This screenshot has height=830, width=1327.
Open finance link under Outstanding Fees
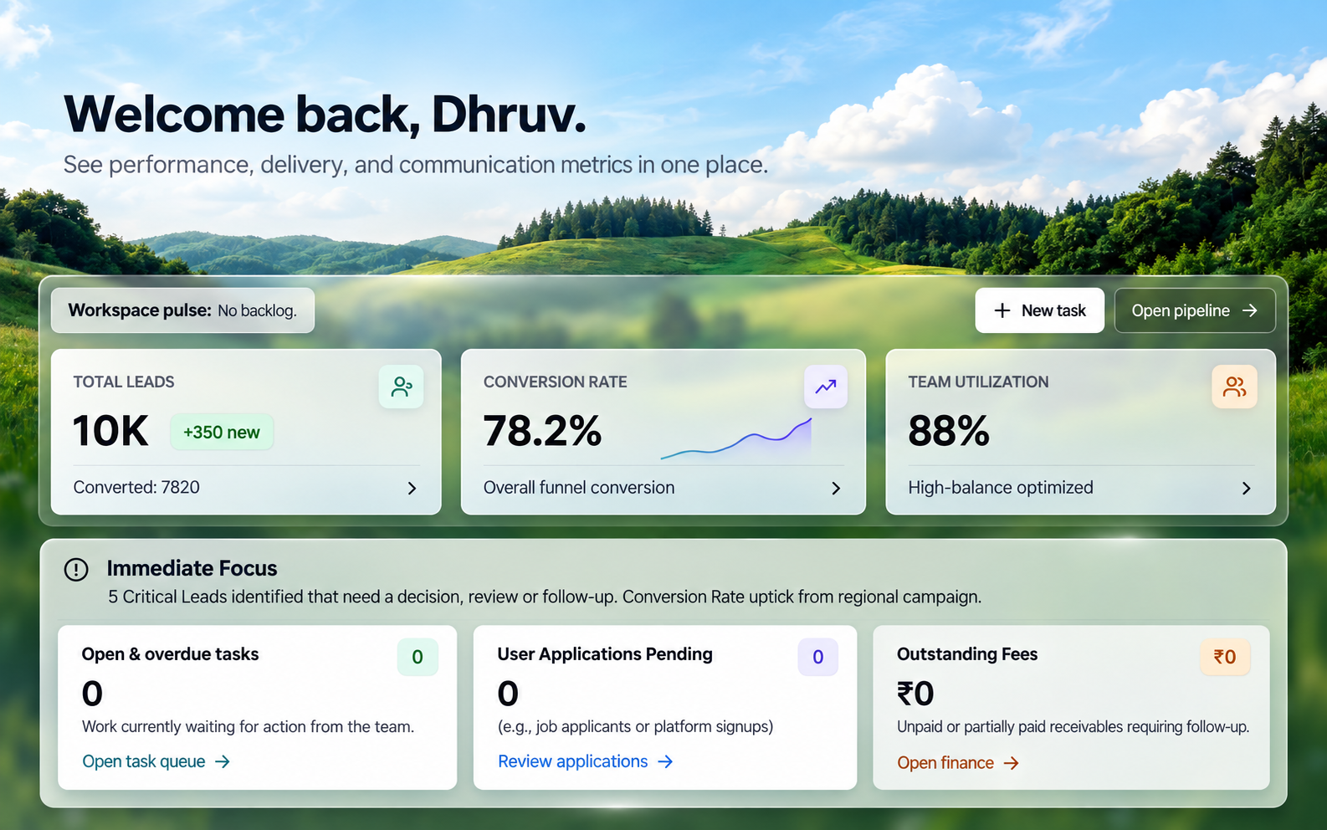click(958, 763)
